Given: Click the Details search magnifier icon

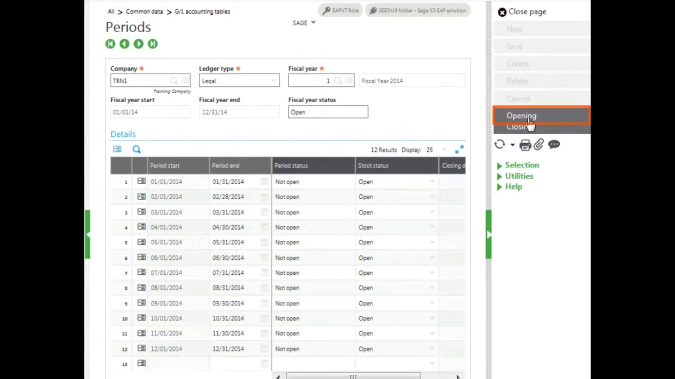Looking at the screenshot, I should click(x=137, y=150).
